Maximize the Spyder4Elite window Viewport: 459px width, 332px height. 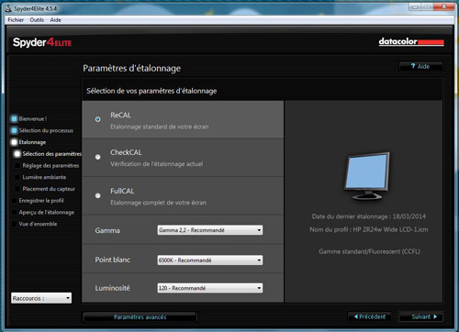click(428, 6)
